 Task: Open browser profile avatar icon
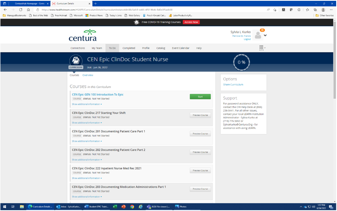[x=323, y=10]
